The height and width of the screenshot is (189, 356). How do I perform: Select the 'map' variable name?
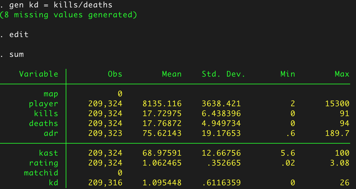click(51, 94)
